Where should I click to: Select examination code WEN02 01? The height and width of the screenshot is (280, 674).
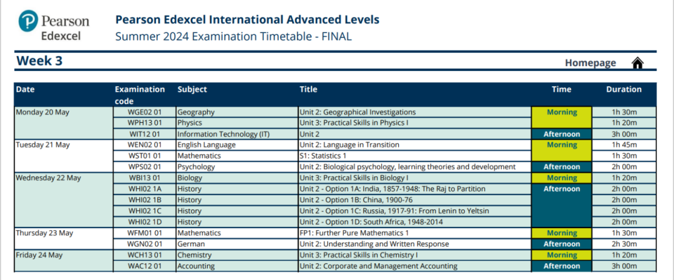pos(145,145)
